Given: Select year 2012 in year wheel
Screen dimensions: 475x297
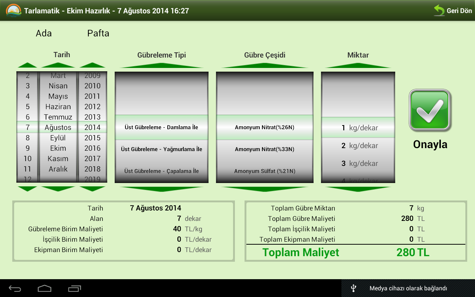Looking at the screenshot, I should [x=92, y=107].
